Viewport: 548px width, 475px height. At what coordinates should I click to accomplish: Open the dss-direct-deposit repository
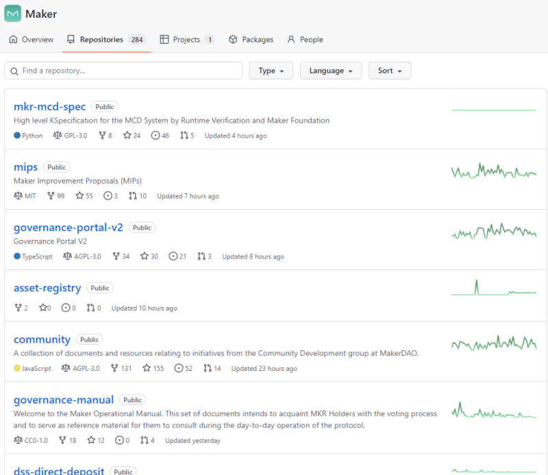coord(59,471)
